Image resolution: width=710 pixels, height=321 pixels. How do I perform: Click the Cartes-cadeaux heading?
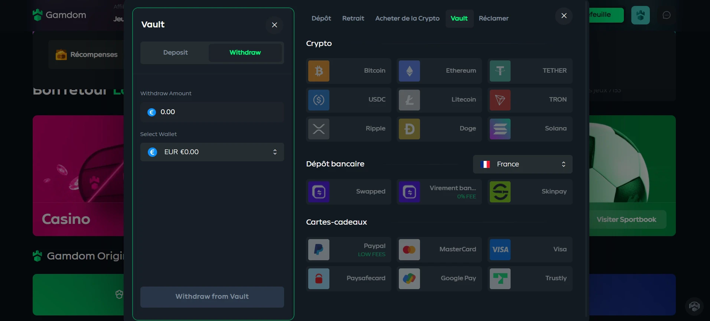[x=336, y=222]
